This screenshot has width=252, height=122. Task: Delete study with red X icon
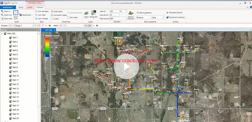[x=46, y=26]
